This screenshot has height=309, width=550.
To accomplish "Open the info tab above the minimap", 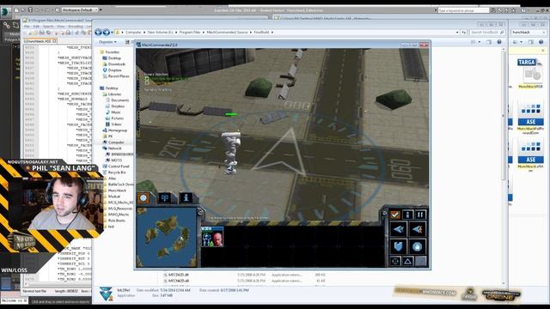I will (186, 198).
